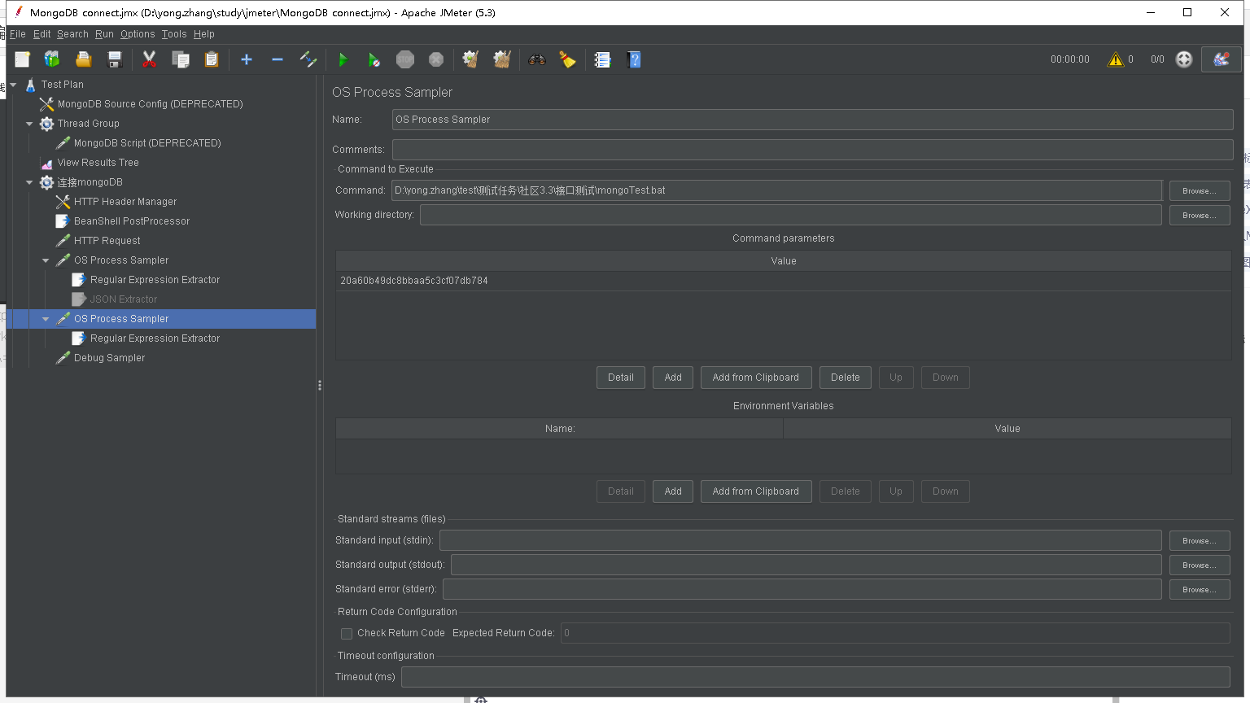
Task: Click Start no pauses icon
Action: click(x=374, y=59)
